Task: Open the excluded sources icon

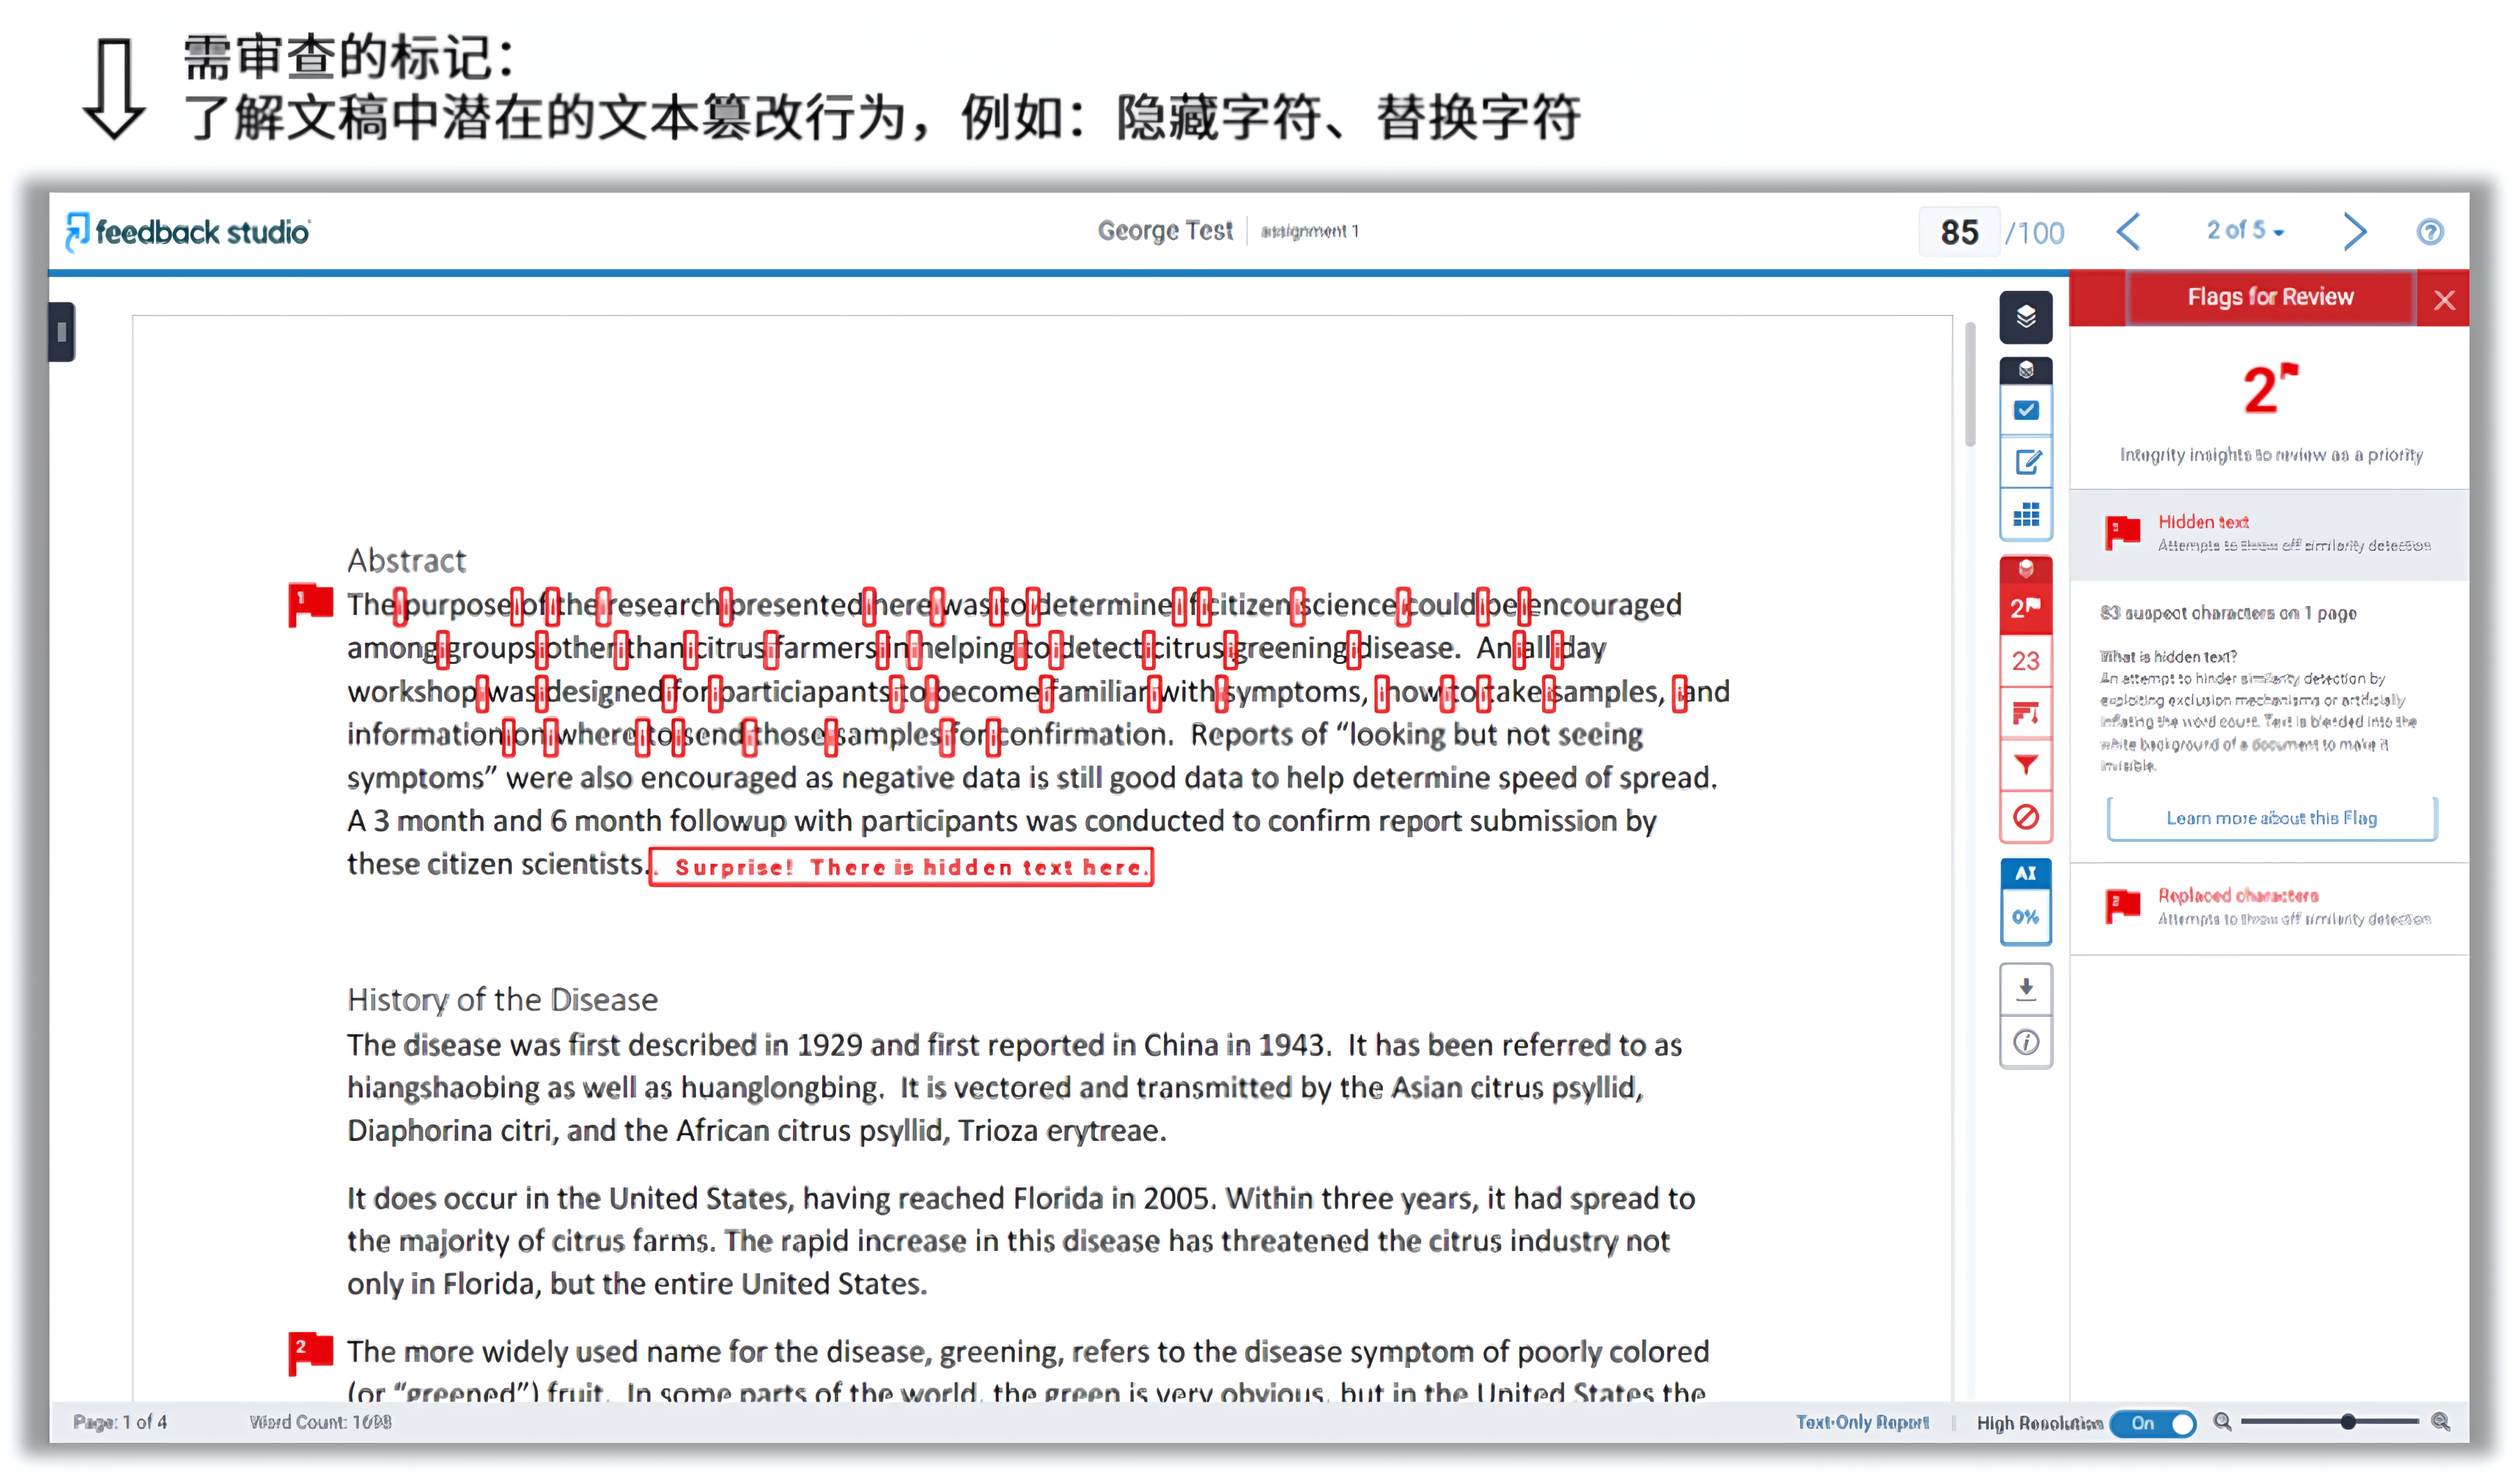Action: (x=2025, y=818)
